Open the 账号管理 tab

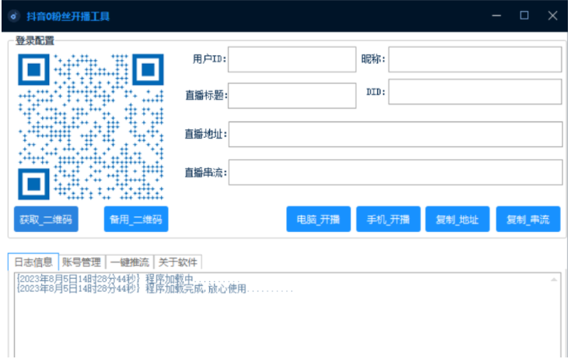click(82, 262)
